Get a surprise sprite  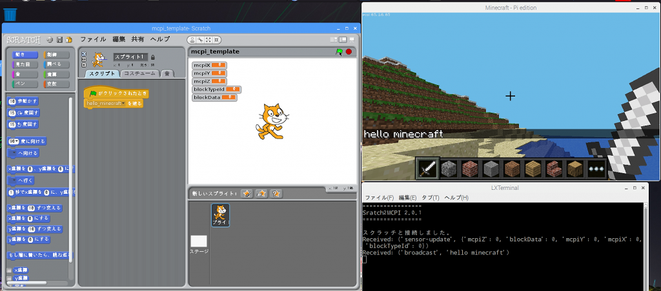tap(276, 193)
